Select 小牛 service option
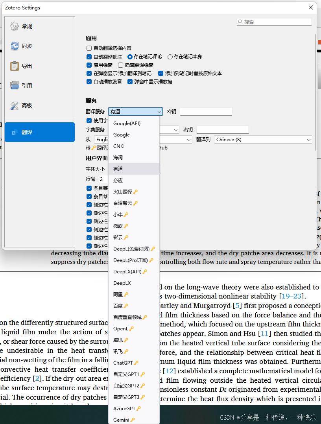 pos(134,214)
